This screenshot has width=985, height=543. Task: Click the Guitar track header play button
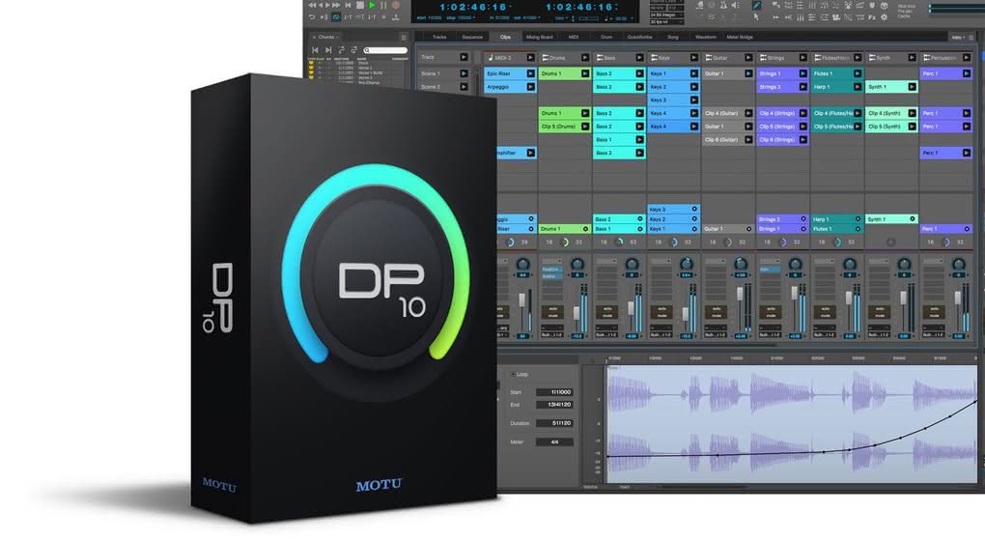[748, 58]
